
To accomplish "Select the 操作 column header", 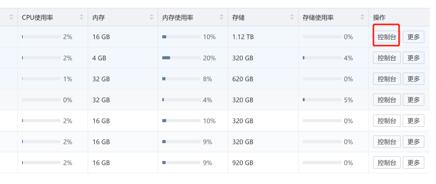I will [x=379, y=17].
